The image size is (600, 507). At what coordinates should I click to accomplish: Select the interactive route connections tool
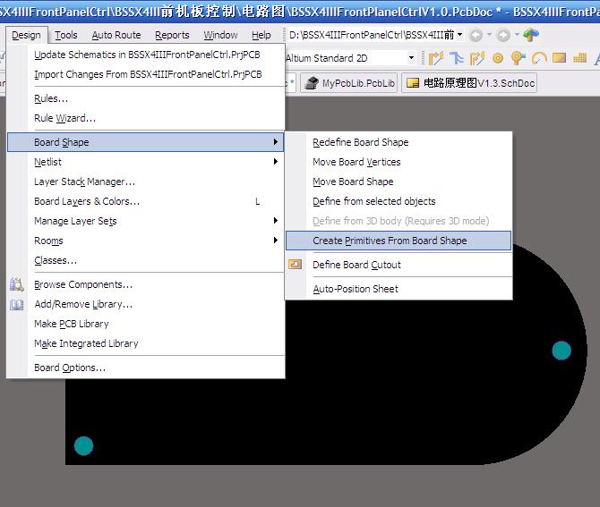click(436, 58)
